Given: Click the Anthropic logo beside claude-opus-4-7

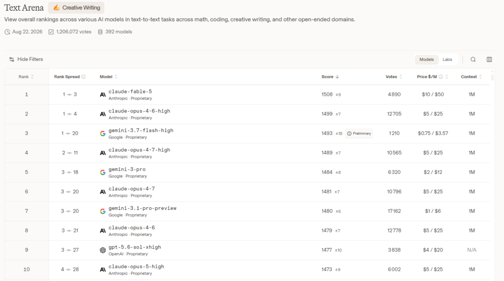Looking at the screenshot, I should click(102, 192).
